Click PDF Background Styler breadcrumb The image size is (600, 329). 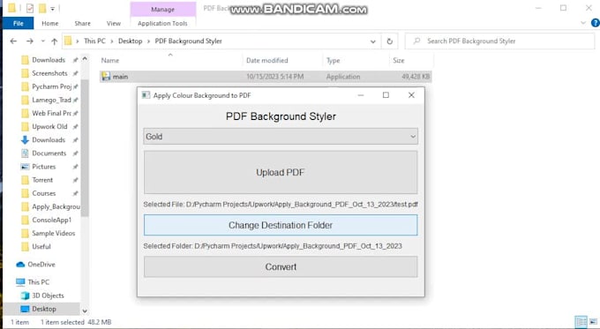coord(188,41)
